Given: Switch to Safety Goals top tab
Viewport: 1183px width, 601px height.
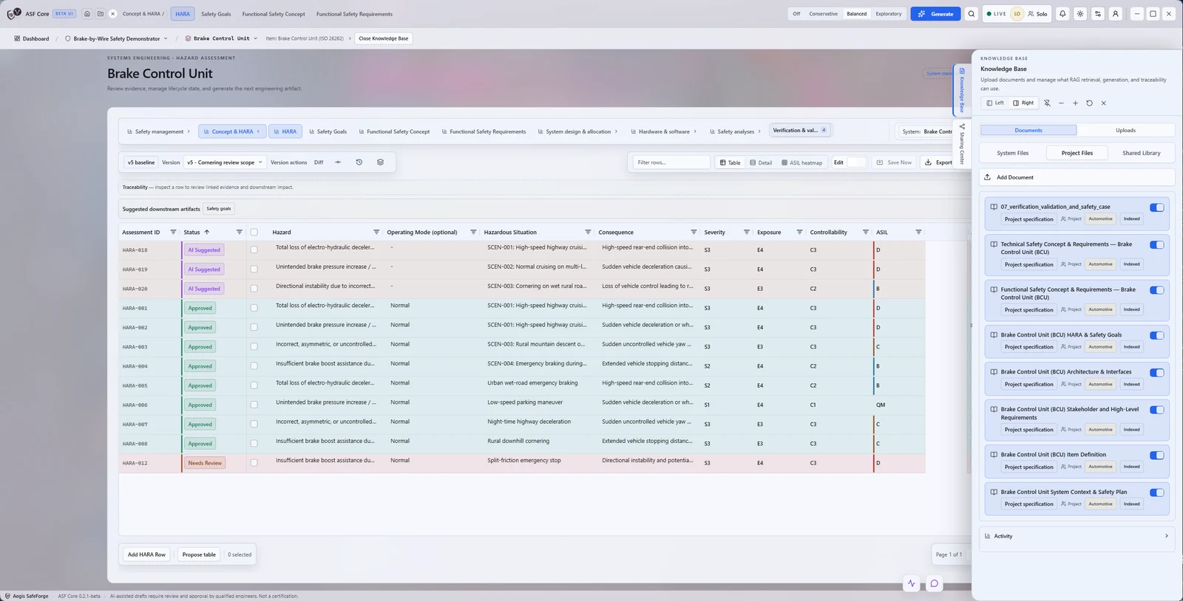Looking at the screenshot, I should tap(216, 14).
